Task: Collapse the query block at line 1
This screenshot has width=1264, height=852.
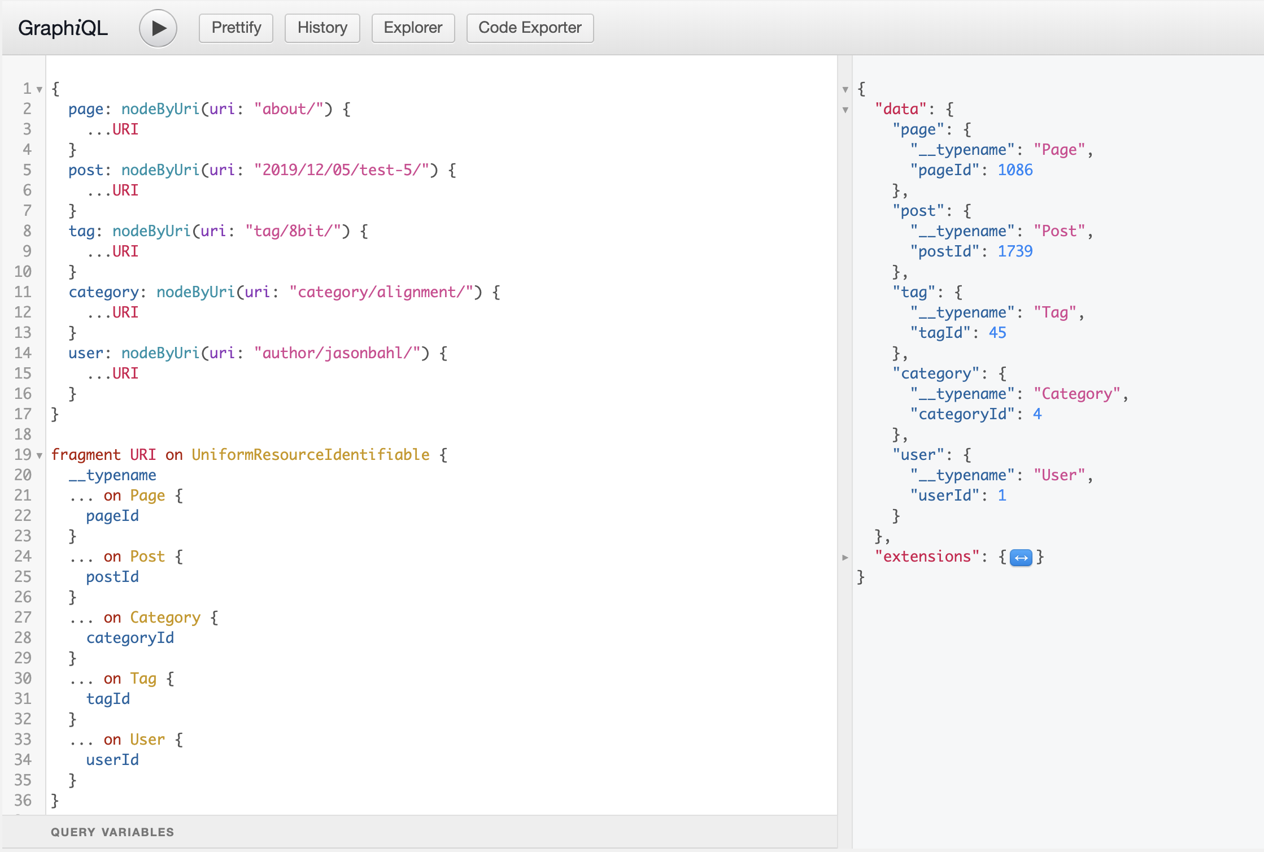Action: (x=40, y=89)
